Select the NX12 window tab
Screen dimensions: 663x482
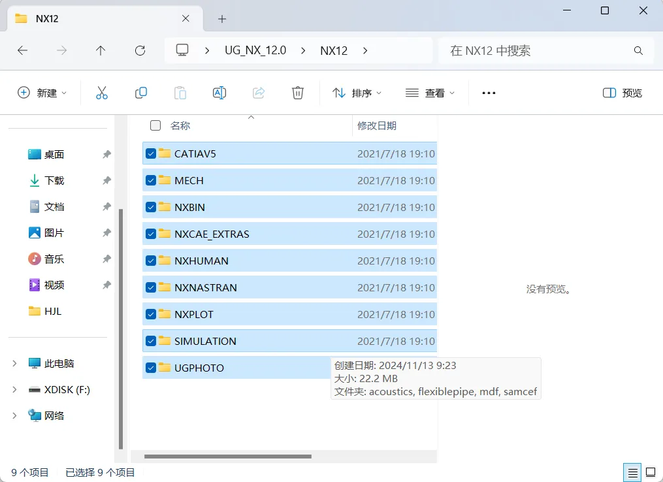point(105,18)
